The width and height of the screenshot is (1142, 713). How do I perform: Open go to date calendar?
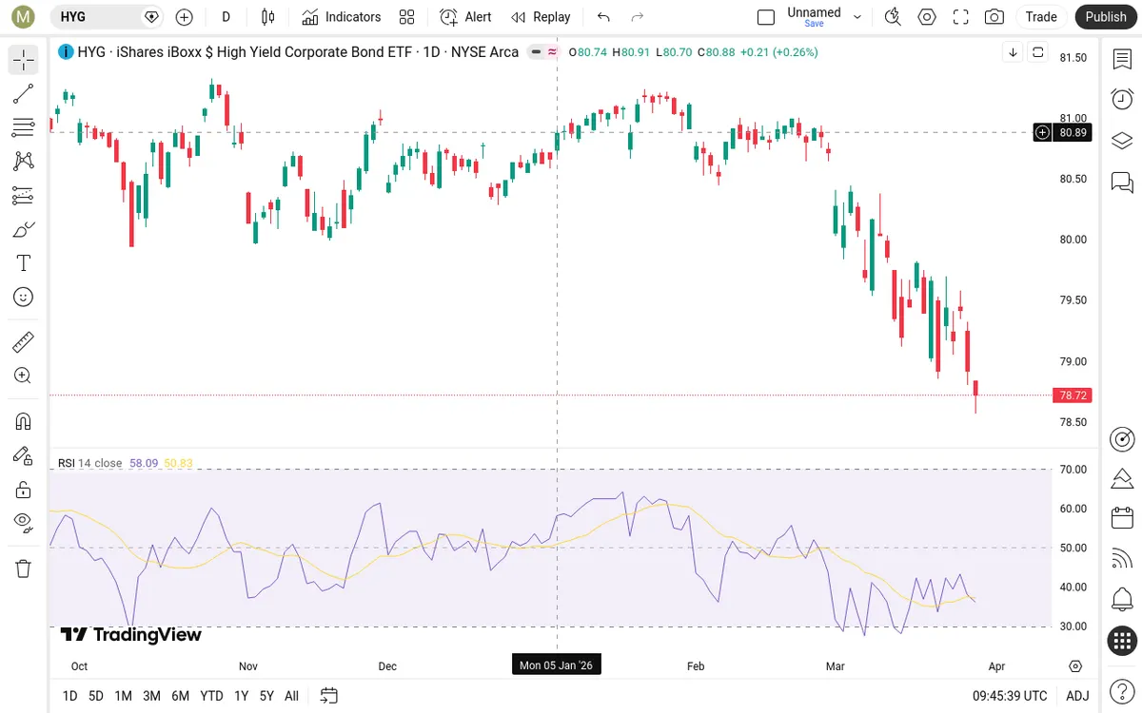[x=329, y=696]
